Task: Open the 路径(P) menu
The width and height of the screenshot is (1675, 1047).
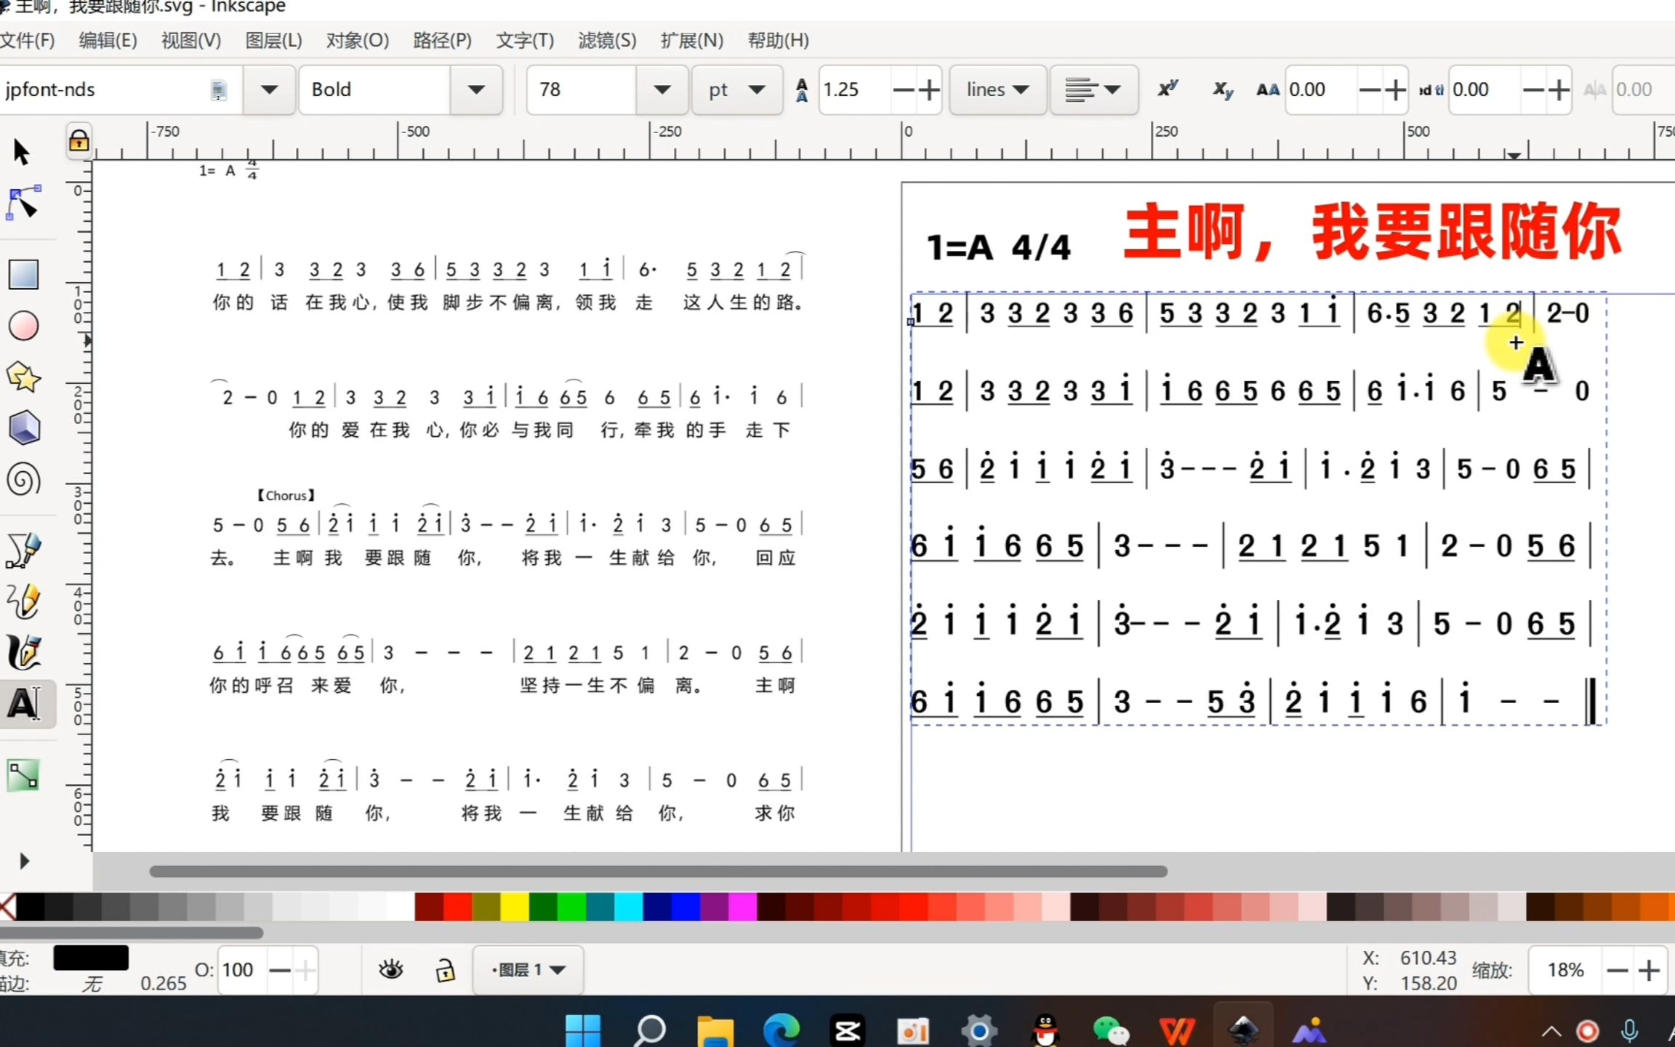Action: [x=442, y=40]
